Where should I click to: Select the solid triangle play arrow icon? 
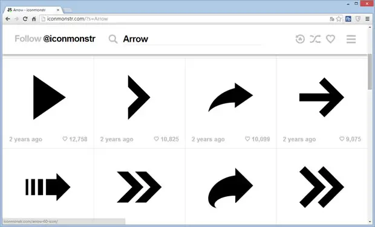click(49, 97)
